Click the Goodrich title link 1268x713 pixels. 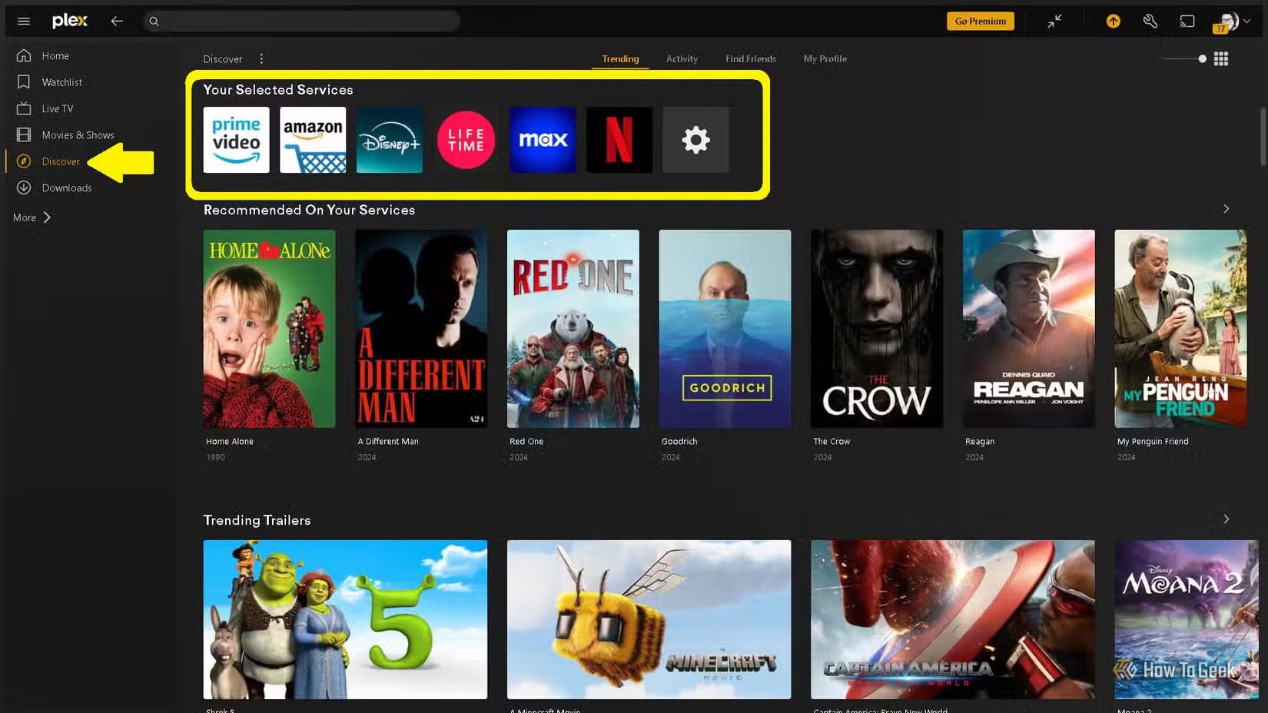[679, 442]
